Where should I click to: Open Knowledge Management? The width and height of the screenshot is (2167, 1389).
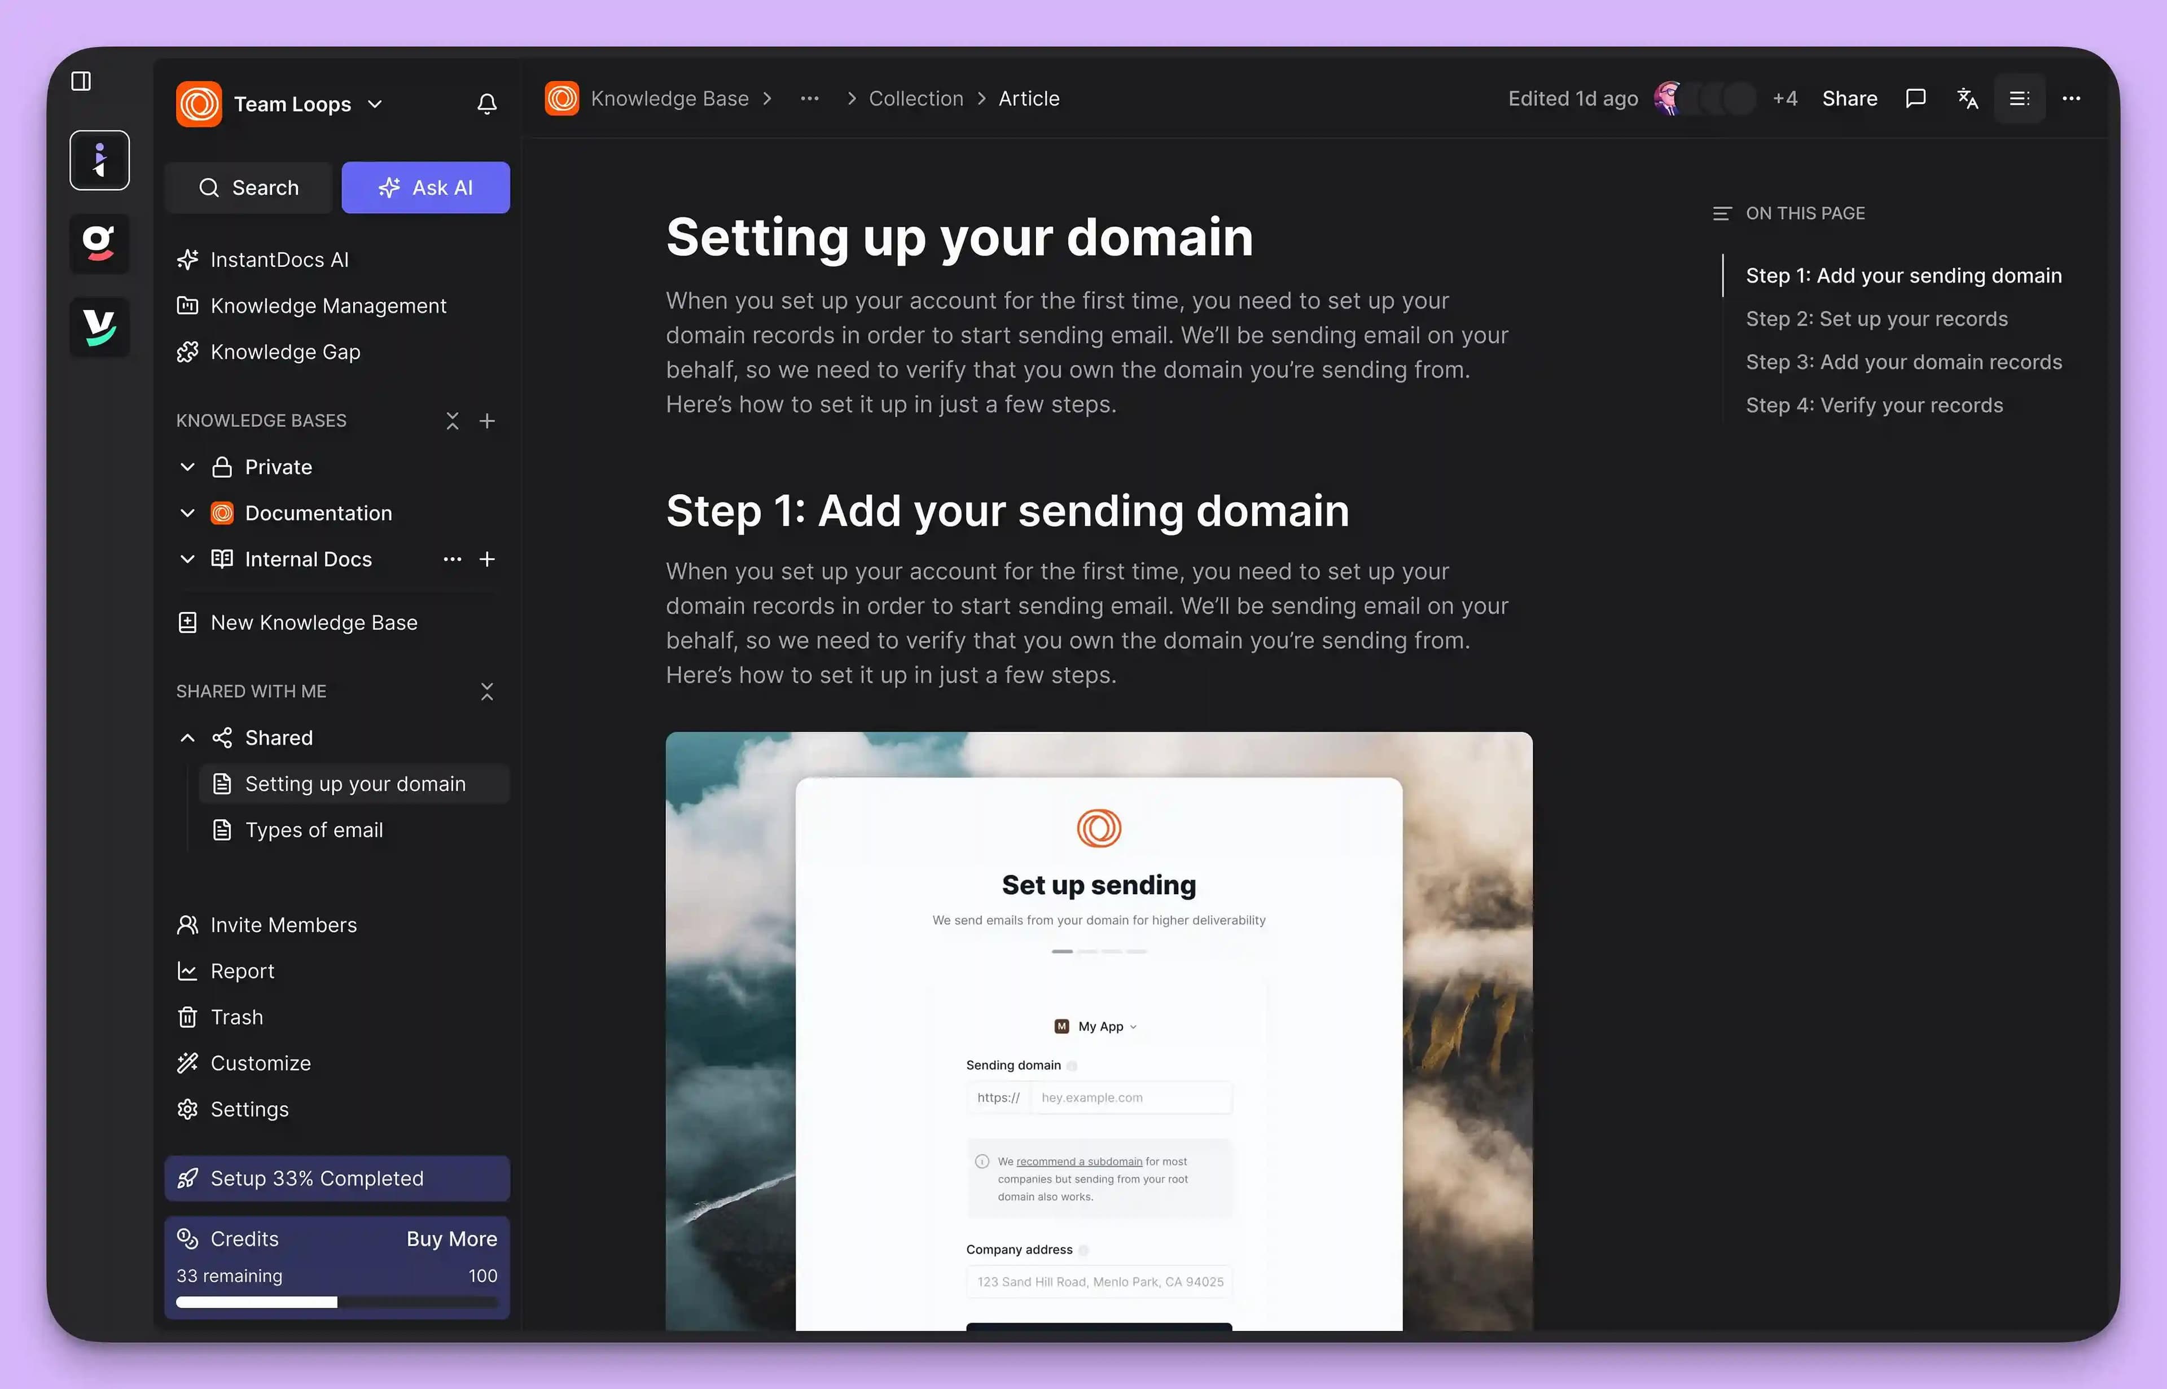click(x=328, y=306)
